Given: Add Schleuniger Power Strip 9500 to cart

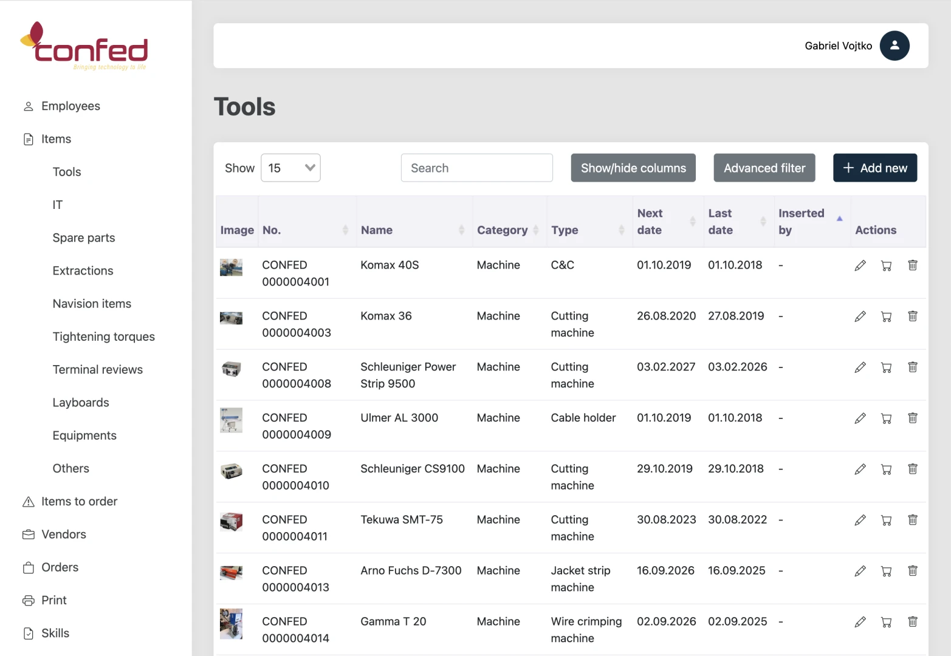Looking at the screenshot, I should pyautogui.click(x=887, y=367).
